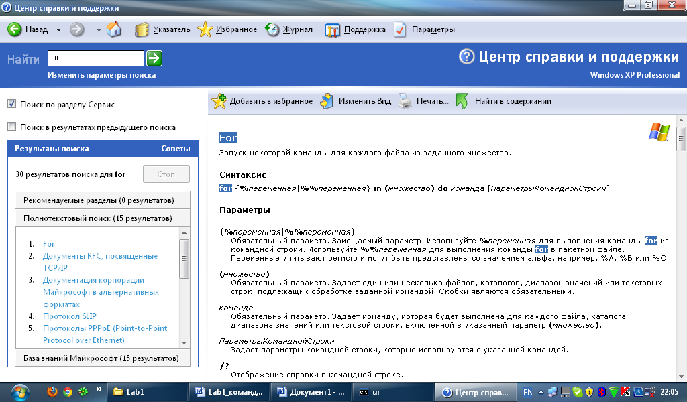Viewport: 687px width, 402px height.
Task: Launch ICQ flower icon in quick launch
Action: 83,391
